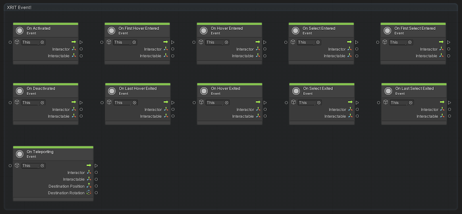Click the Interactor type icon on On Deactivated
Viewport: 462px width, 214px height.
pyautogui.click(x=74, y=109)
